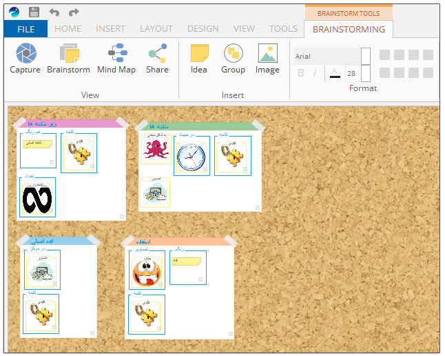Select the computer image card in the blue group

point(41,271)
